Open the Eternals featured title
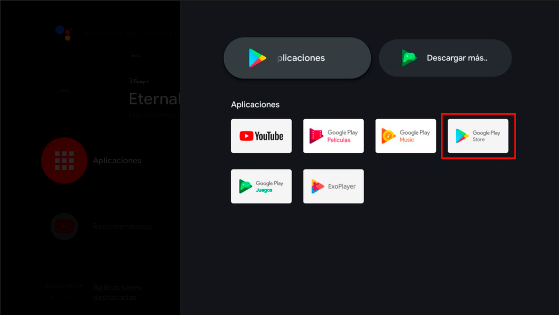 (x=154, y=99)
